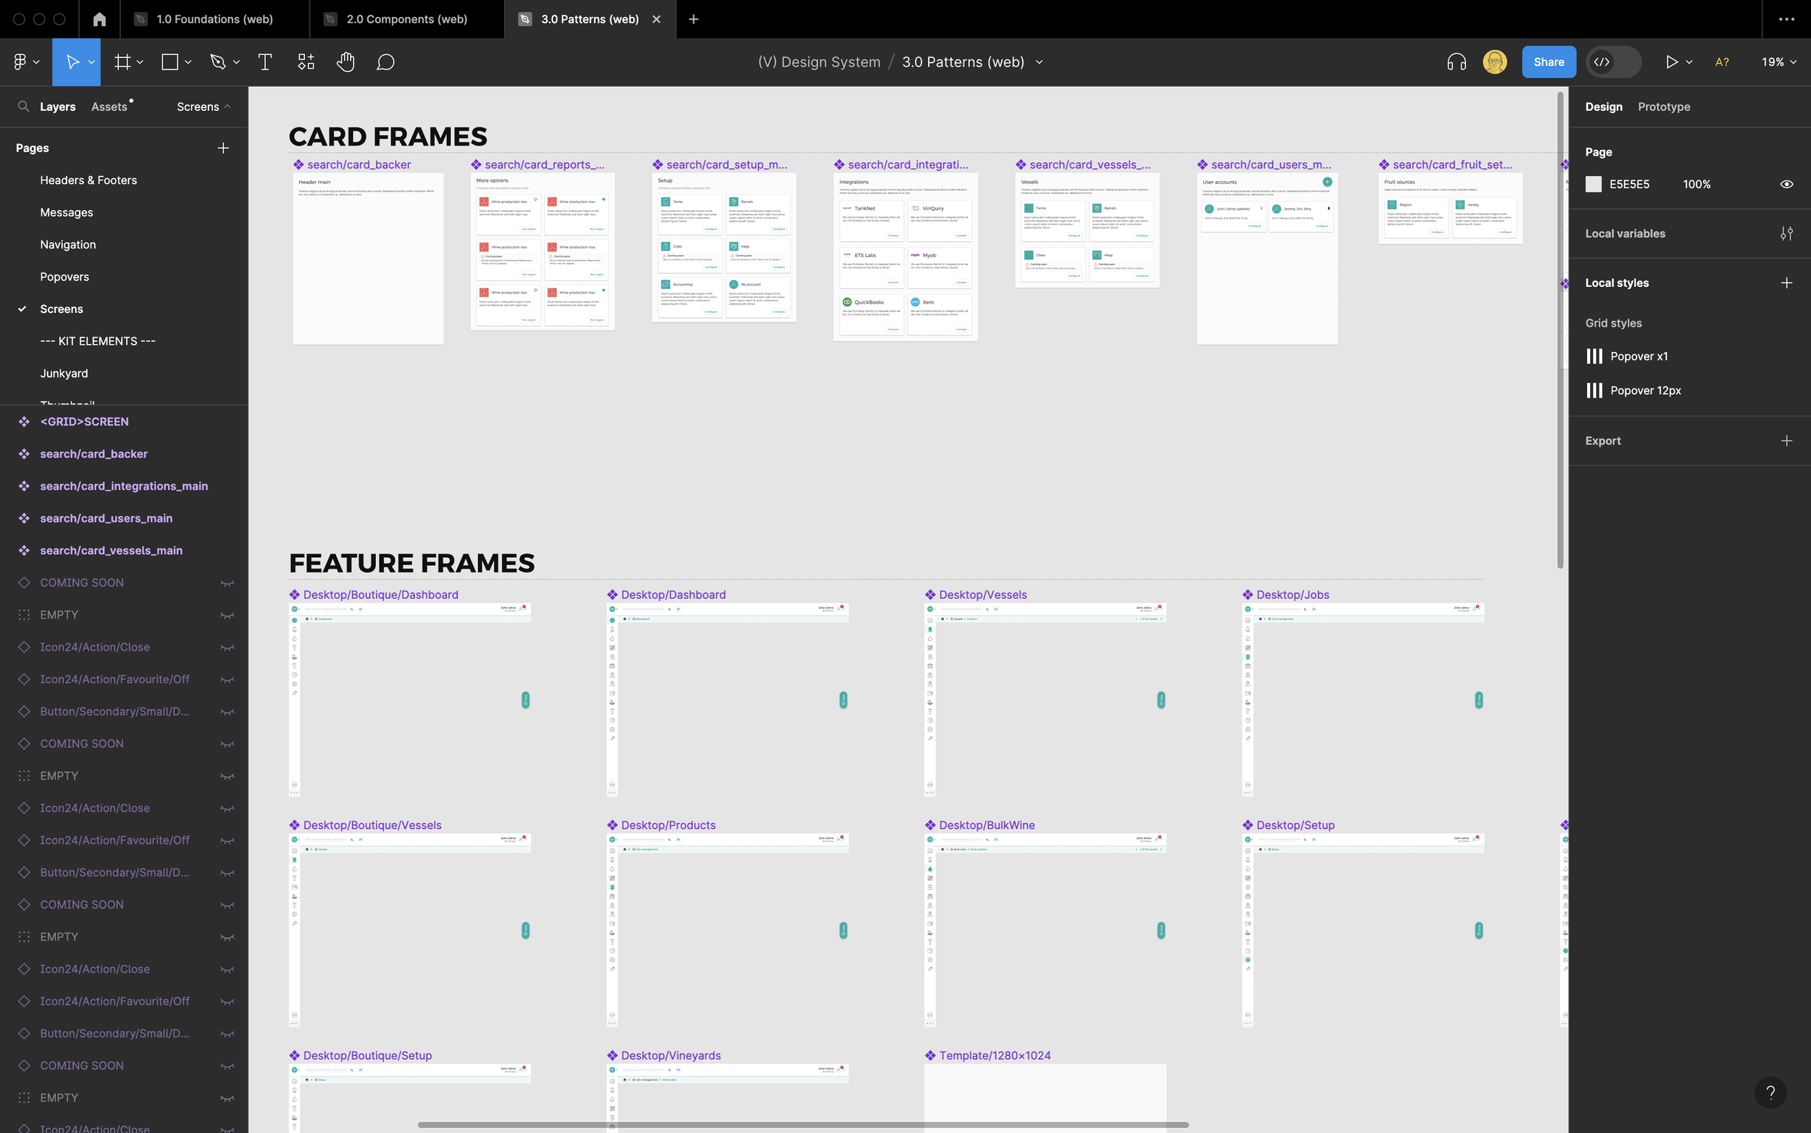The width and height of the screenshot is (1811, 1133).
Task: Select the search/card_backer frame label on canvas
Action: [x=359, y=165]
